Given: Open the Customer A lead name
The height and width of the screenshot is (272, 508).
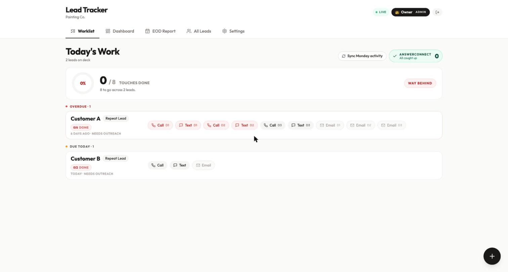Looking at the screenshot, I should (x=85, y=119).
